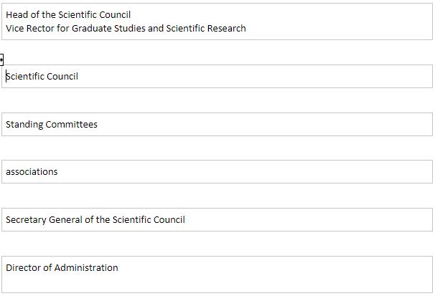Click the 'Head of the Scientific Council' line

coord(68,14)
